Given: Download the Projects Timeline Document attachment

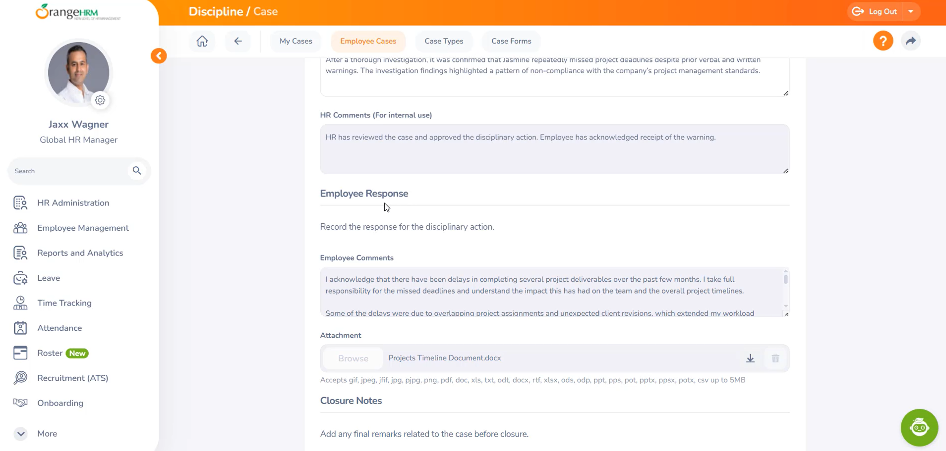Looking at the screenshot, I should point(750,358).
